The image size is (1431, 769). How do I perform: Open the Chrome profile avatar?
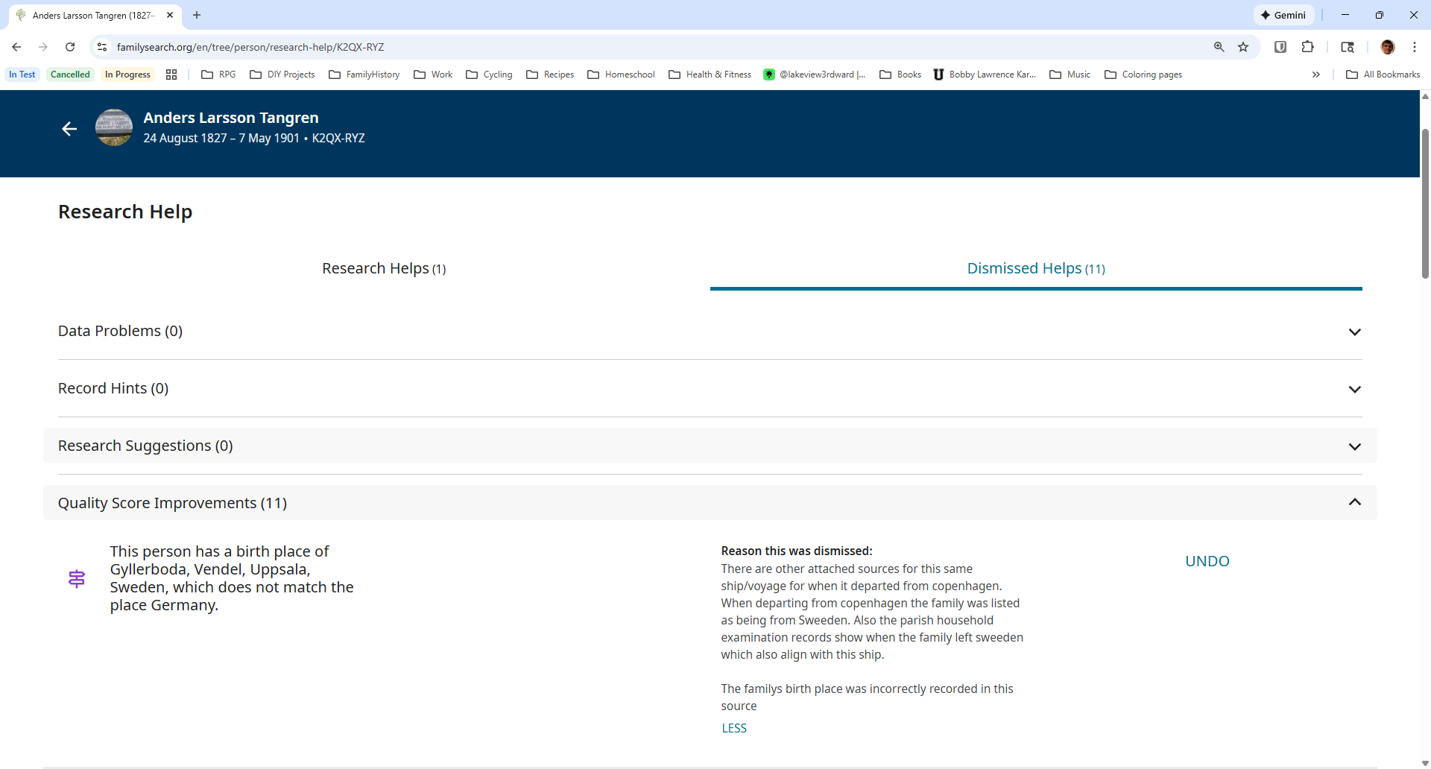click(1388, 47)
